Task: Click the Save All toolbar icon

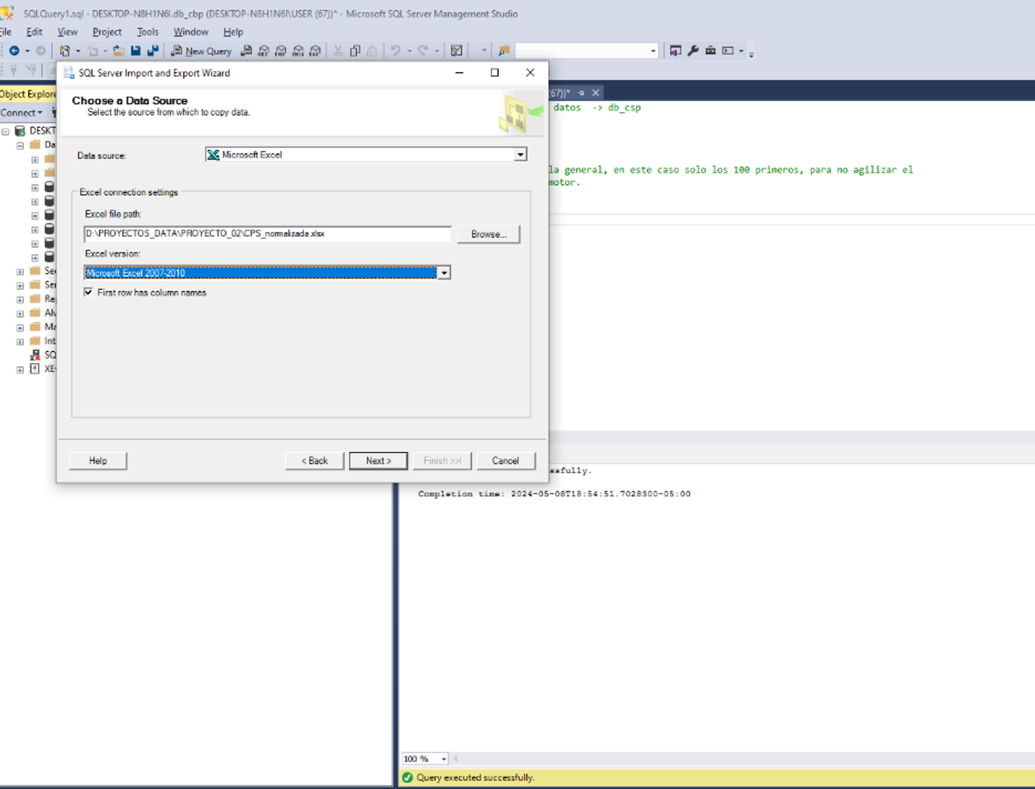Action: pos(153,51)
